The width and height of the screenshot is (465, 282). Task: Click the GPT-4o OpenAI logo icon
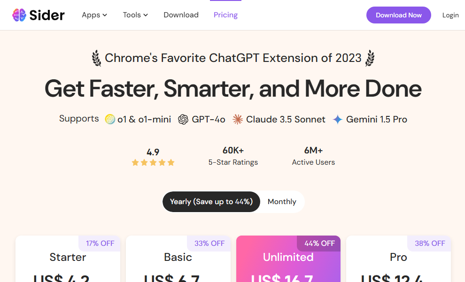183,119
